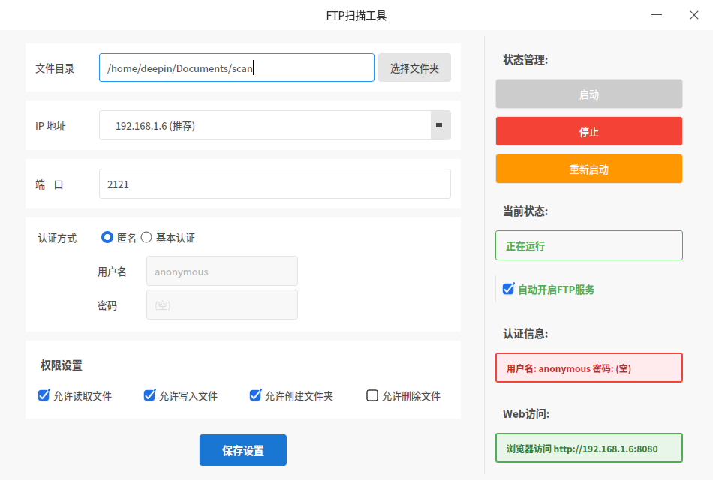Click the 选择文件夹 button
This screenshot has height=480, width=713.
[414, 67]
